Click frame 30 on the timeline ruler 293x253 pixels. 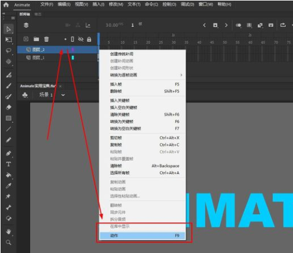174,42
